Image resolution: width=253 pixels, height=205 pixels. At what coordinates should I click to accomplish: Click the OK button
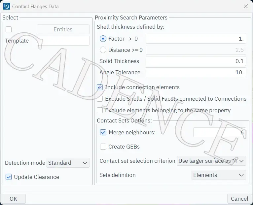click(x=13, y=199)
